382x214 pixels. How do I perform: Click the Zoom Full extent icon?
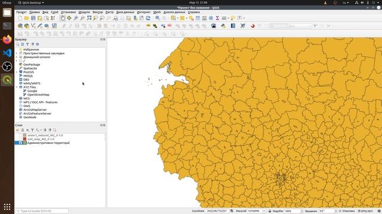89,18
